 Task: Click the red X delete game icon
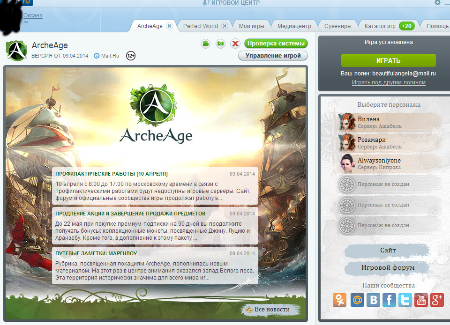[235, 44]
